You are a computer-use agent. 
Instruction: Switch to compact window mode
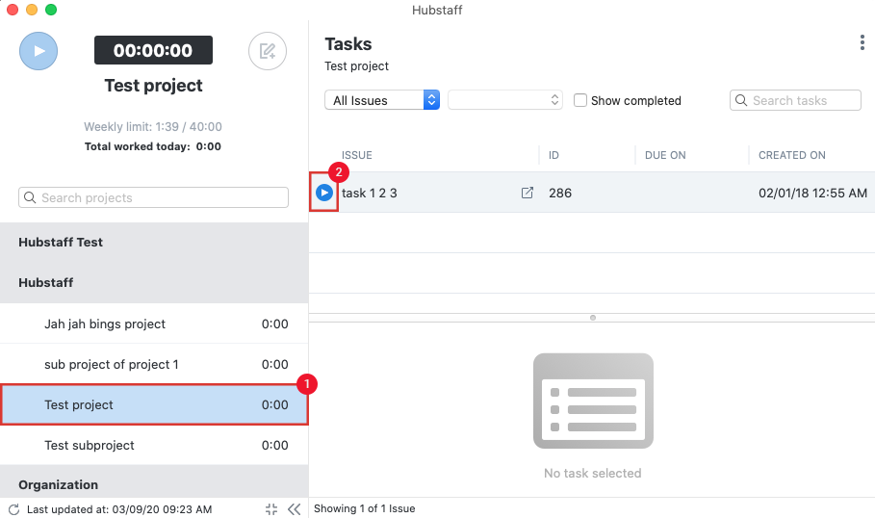coord(271,509)
